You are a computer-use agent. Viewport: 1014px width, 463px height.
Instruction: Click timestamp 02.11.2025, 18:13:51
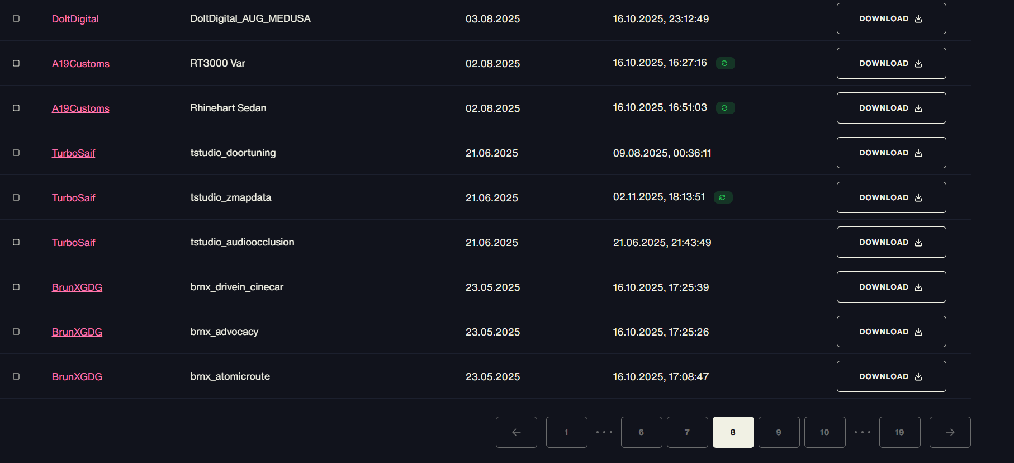point(659,197)
